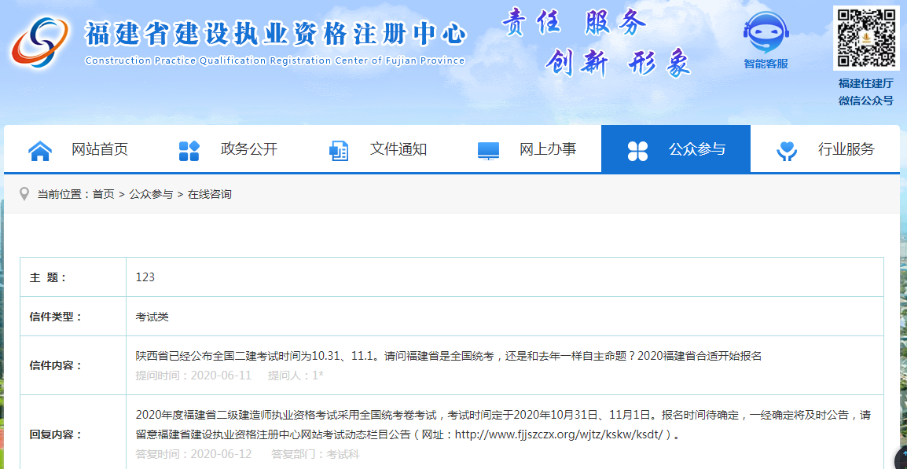This screenshot has height=469, width=907.
Task: Click the location pin icon
Action: point(24,194)
